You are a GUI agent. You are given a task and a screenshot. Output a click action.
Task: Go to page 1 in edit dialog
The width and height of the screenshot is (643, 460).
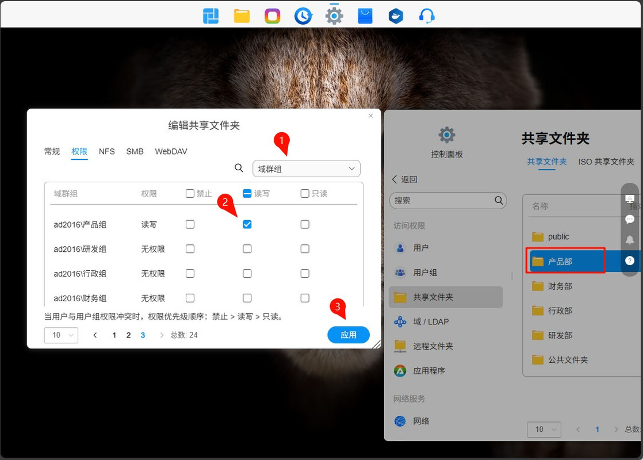(114, 335)
